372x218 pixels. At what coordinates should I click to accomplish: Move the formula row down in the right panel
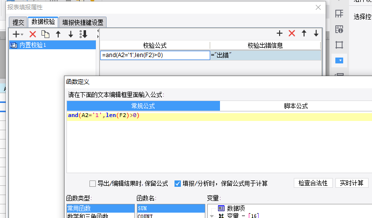click(x=316, y=33)
